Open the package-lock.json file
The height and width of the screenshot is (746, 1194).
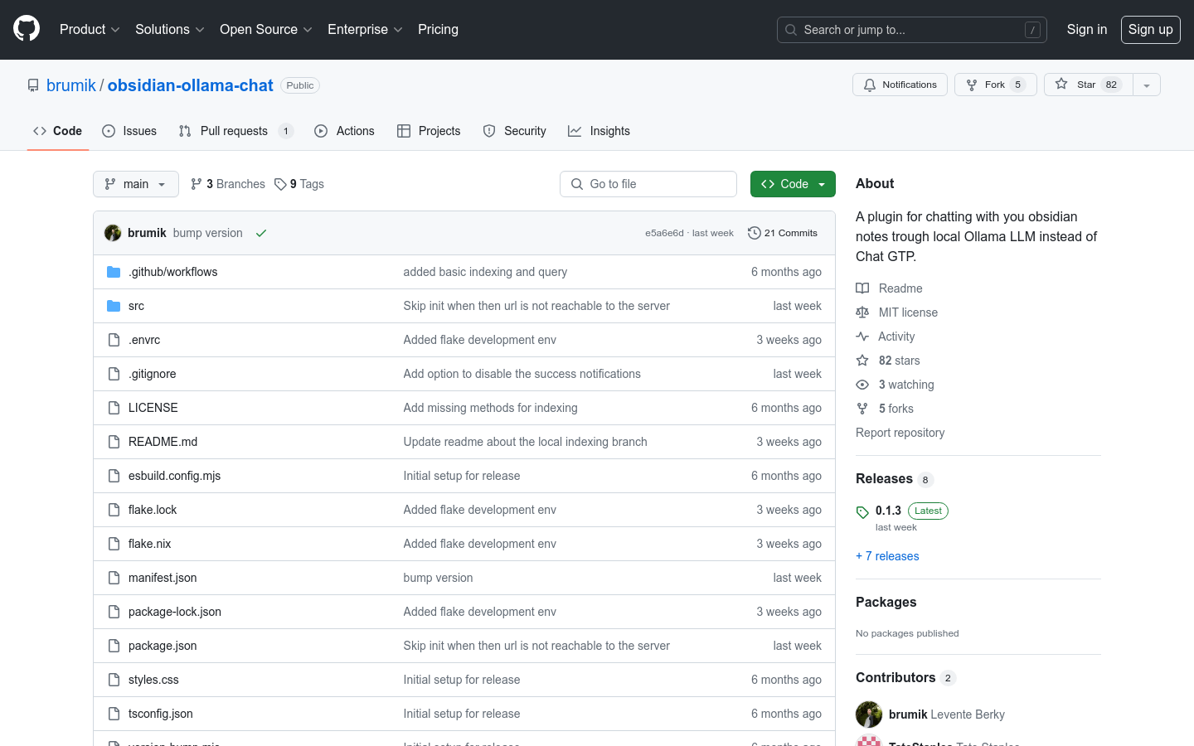coord(175,612)
